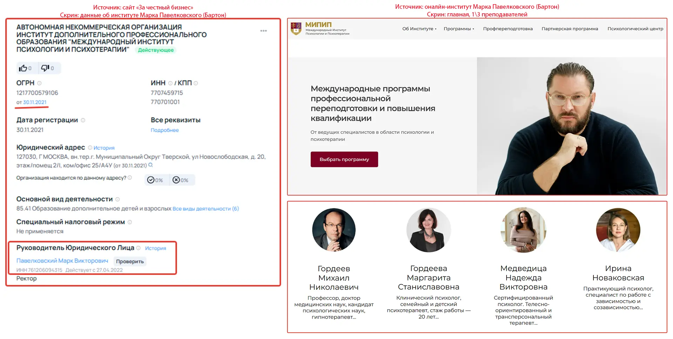
Task: Click the МИПИП logo crest icon
Action: coord(296,28)
